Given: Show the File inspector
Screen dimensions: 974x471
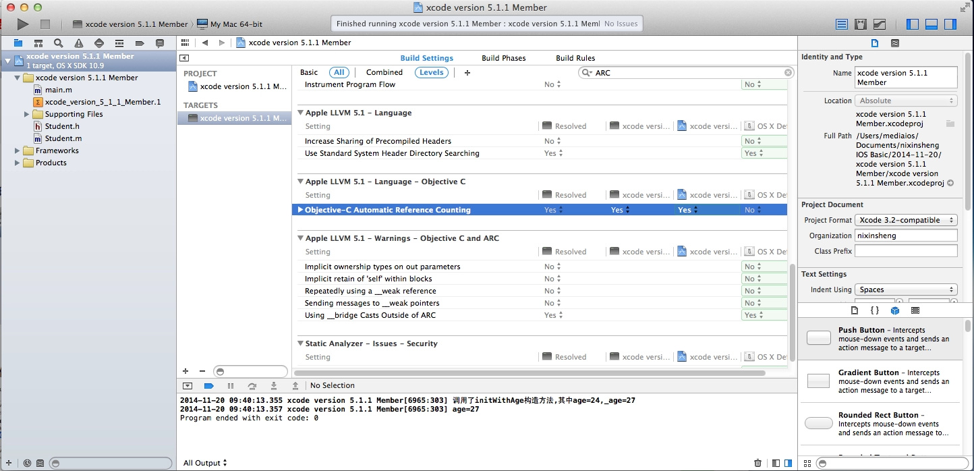Looking at the screenshot, I should [x=875, y=43].
